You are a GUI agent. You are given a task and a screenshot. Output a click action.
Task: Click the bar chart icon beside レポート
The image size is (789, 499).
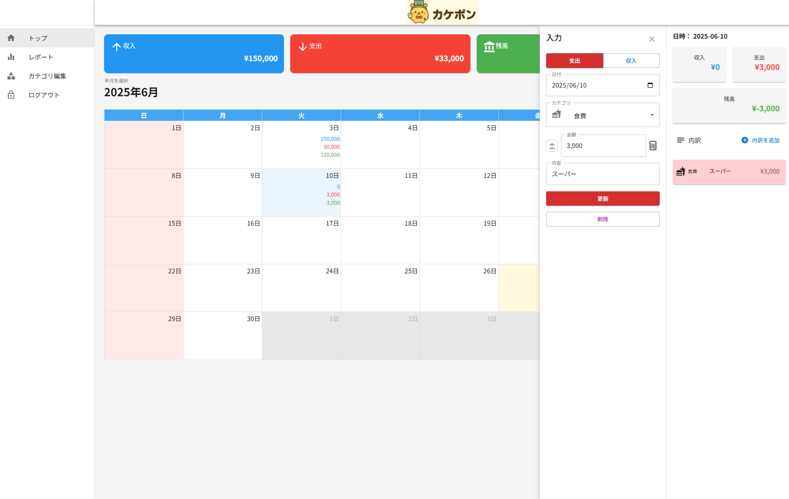pos(11,57)
